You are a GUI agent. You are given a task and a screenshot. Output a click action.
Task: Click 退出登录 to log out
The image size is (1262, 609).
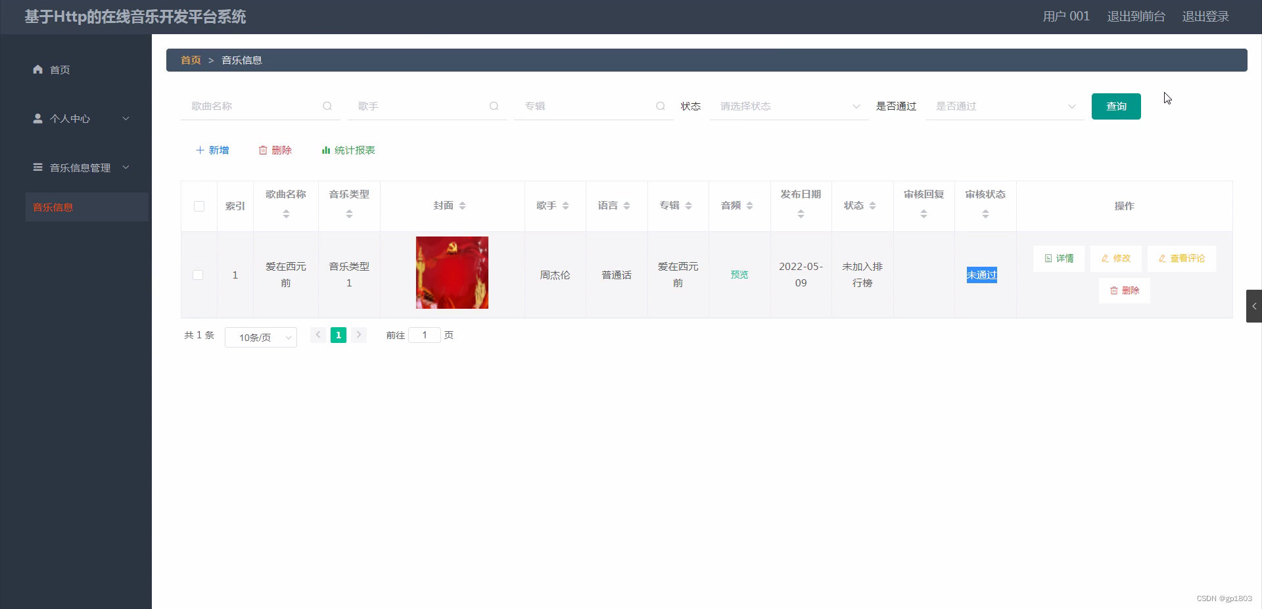[x=1205, y=16]
